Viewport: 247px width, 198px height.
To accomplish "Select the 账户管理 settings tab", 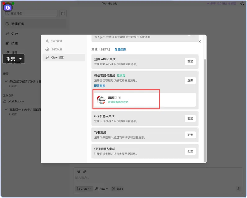I will click(x=64, y=41).
